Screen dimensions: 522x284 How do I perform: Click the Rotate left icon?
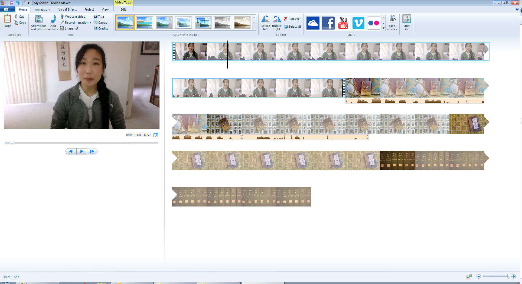coord(265,20)
